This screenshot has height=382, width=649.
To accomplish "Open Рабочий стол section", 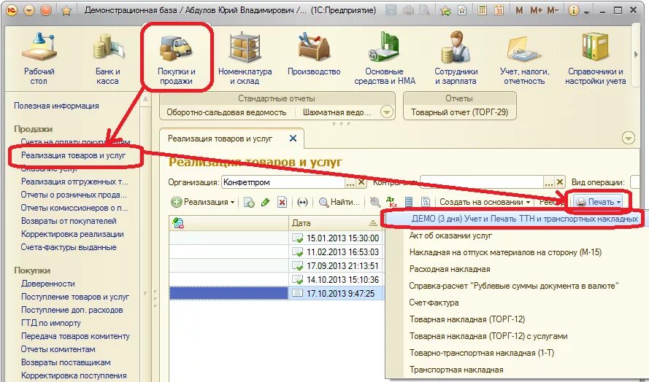I will (39, 58).
